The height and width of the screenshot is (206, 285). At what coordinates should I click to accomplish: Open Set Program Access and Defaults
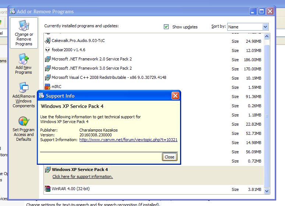[x=24, y=129]
